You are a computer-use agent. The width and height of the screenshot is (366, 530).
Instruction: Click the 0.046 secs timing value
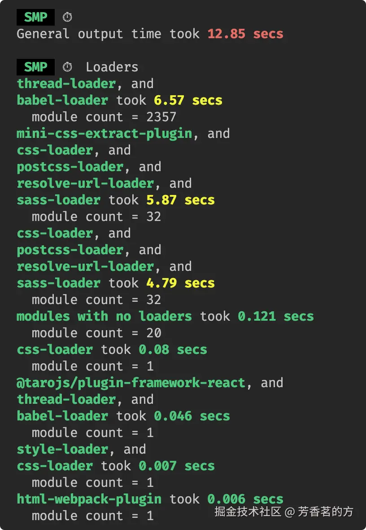192,416
